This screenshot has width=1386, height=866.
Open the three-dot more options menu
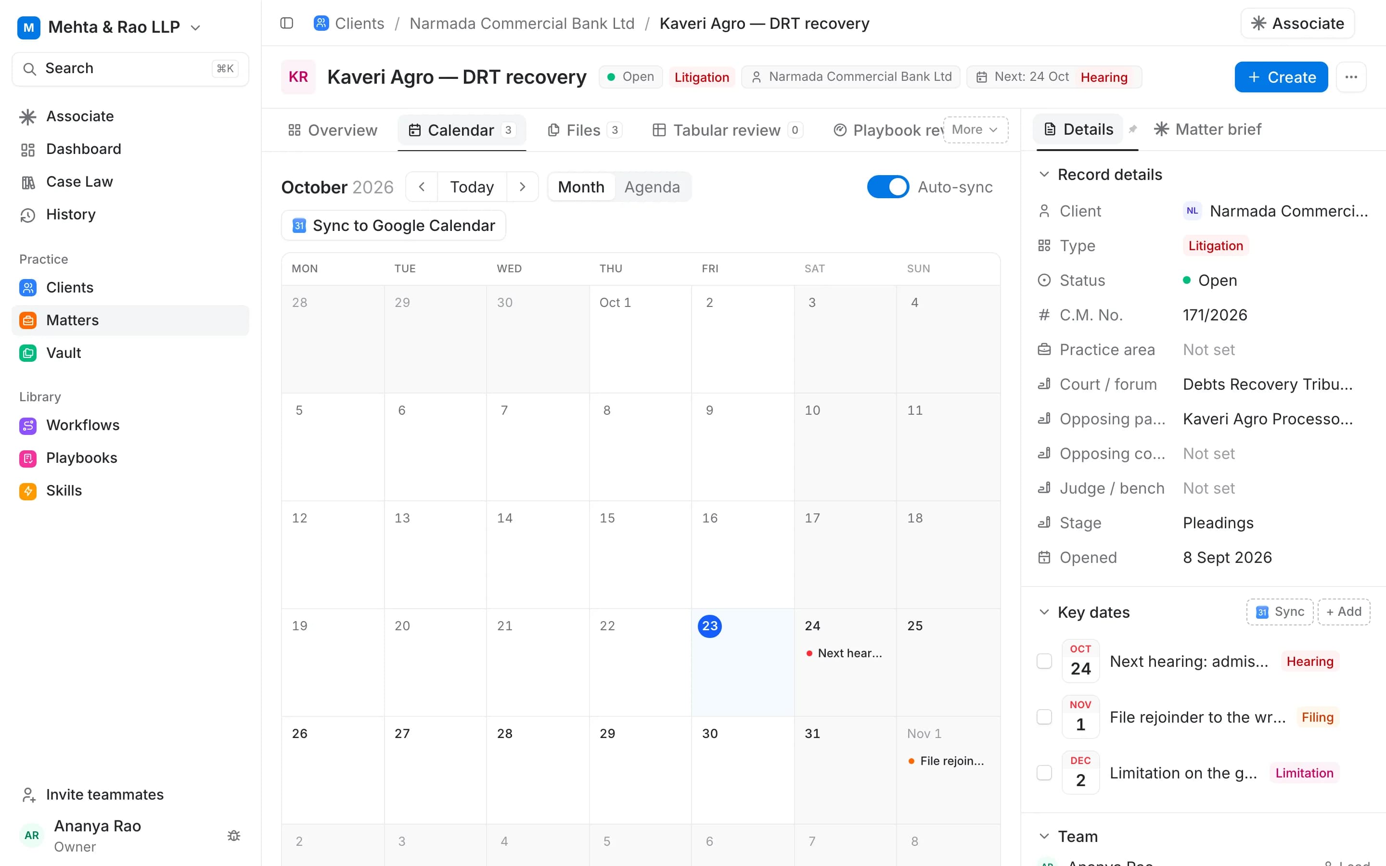coord(1351,77)
